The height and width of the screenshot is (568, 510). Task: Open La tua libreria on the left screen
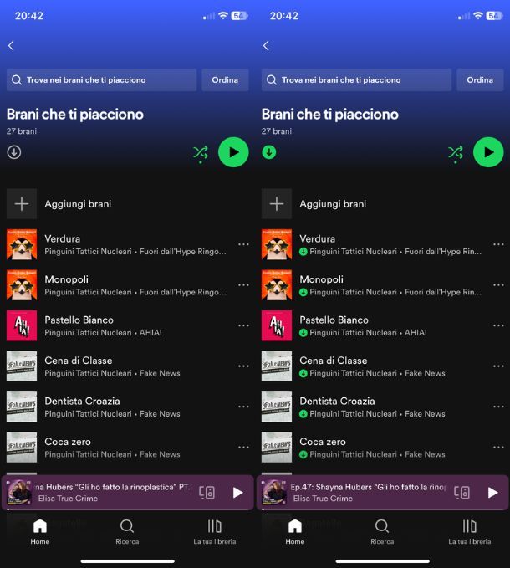pyautogui.click(x=215, y=532)
